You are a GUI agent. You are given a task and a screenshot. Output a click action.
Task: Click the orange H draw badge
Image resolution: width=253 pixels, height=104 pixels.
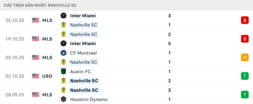tap(245, 58)
